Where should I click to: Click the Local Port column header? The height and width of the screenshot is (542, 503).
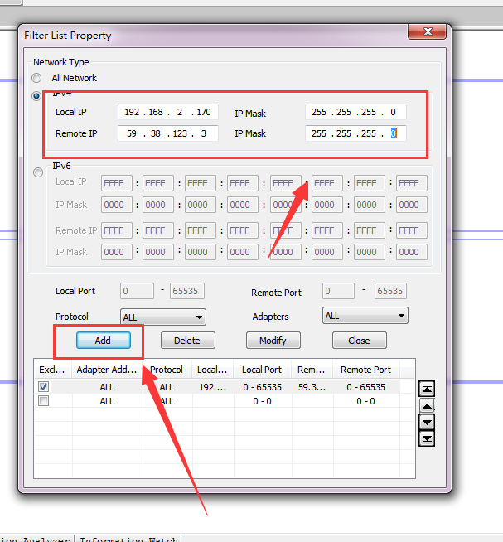click(262, 370)
